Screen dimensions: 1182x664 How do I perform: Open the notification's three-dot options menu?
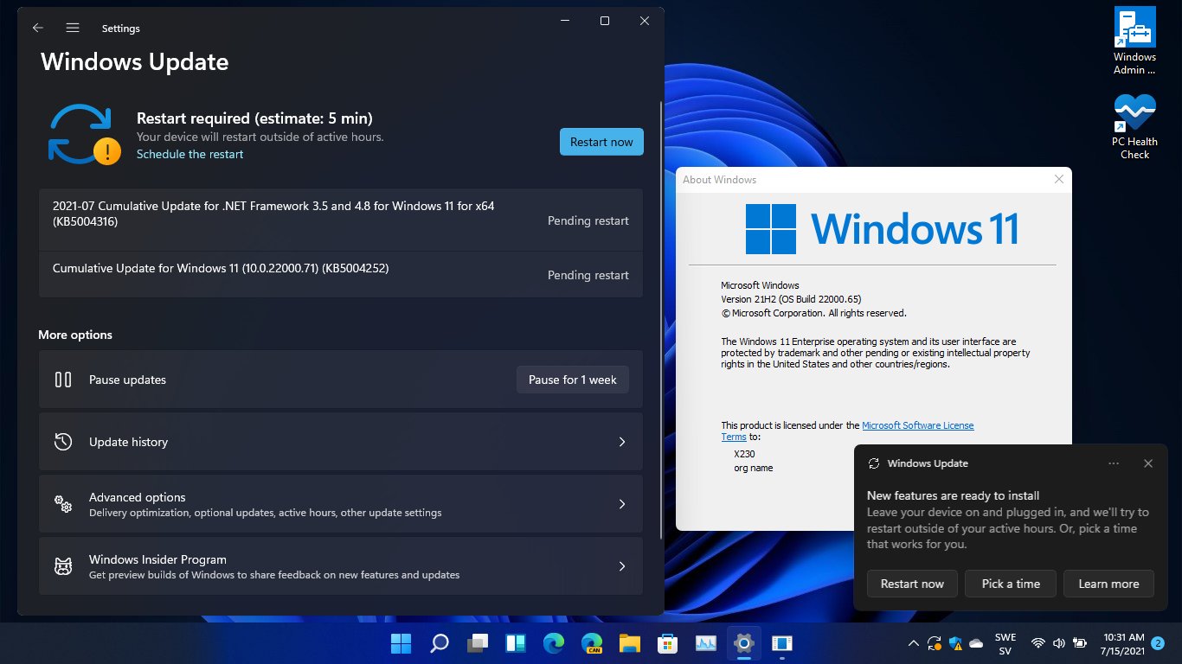click(1114, 463)
